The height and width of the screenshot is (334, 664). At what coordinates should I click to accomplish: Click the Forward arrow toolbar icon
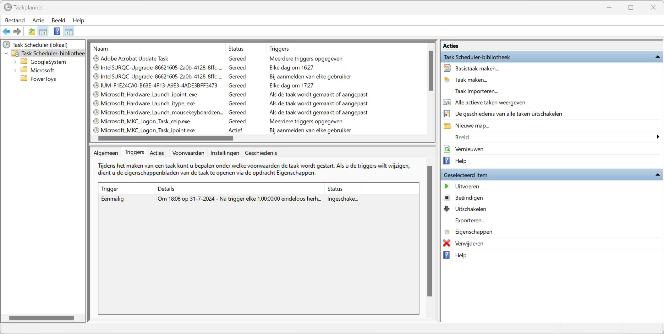[17, 31]
